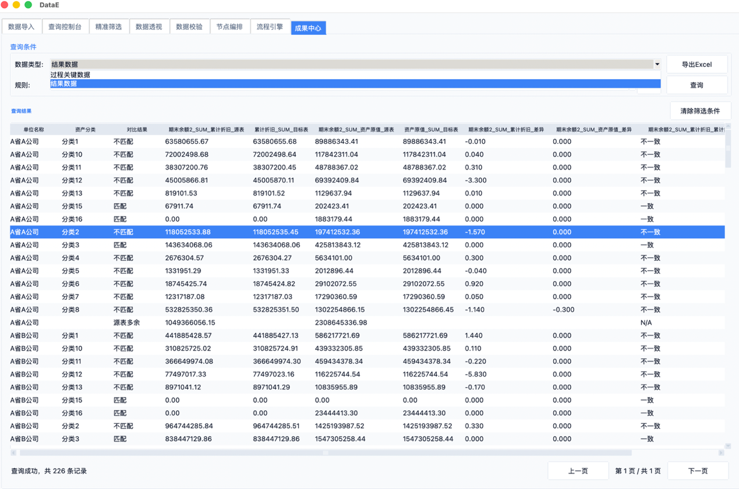Click header 资产原值_SUM_目标表
739x489 pixels.
point(431,129)
